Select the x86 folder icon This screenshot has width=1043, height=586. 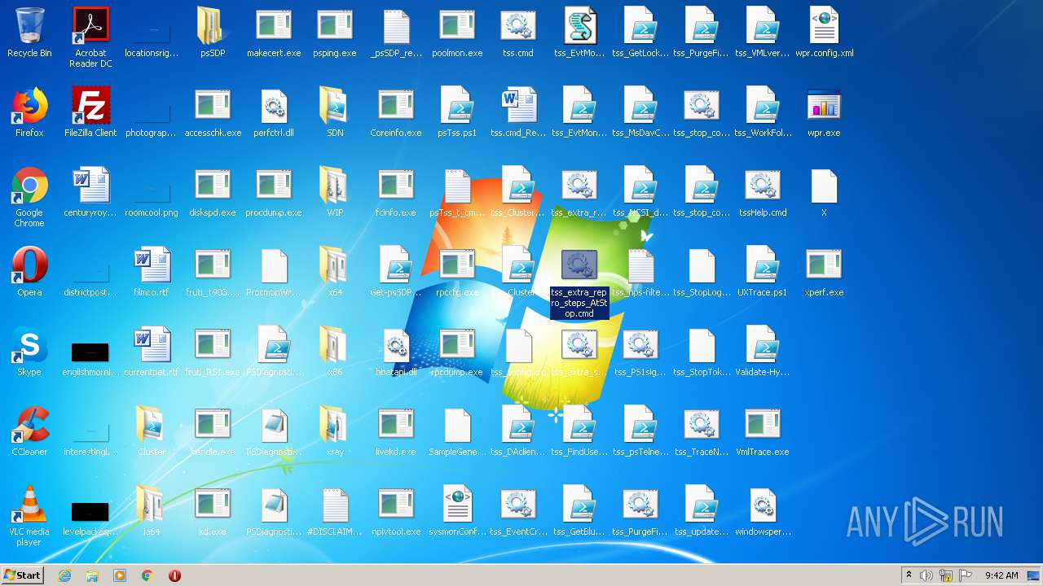coord(335,346)
